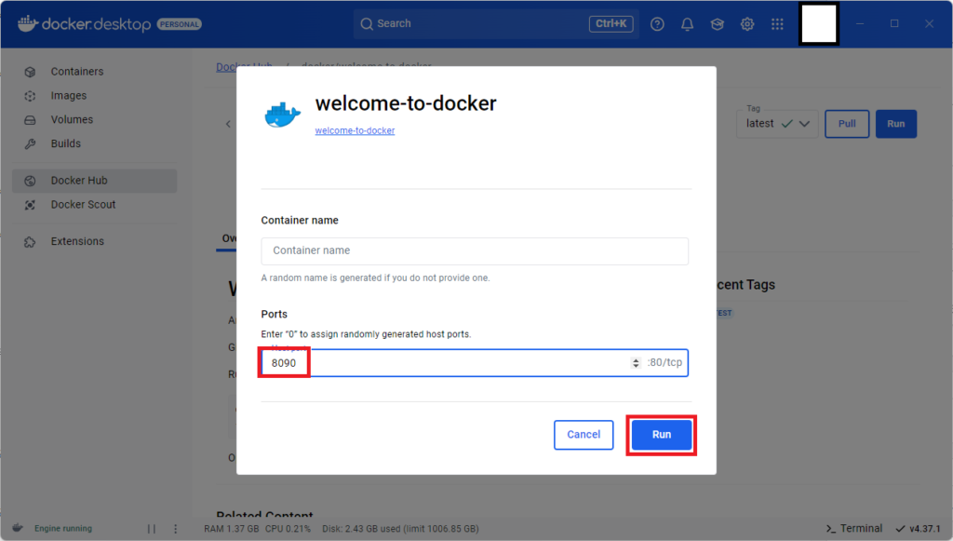Open the Builds wrench icon
The height and width of the screenshot is (541, 953).
click(x=30, y=144)
